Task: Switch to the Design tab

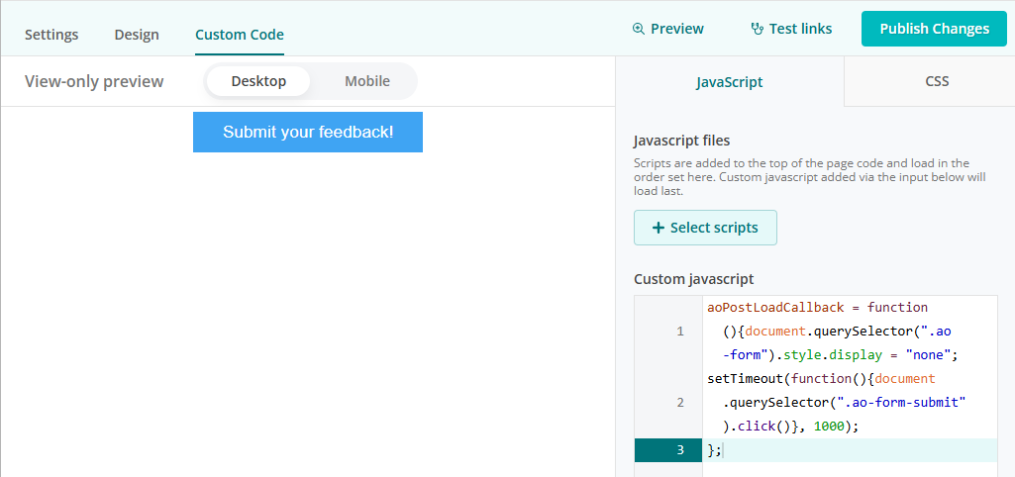Action: click(x=137, y=35)
